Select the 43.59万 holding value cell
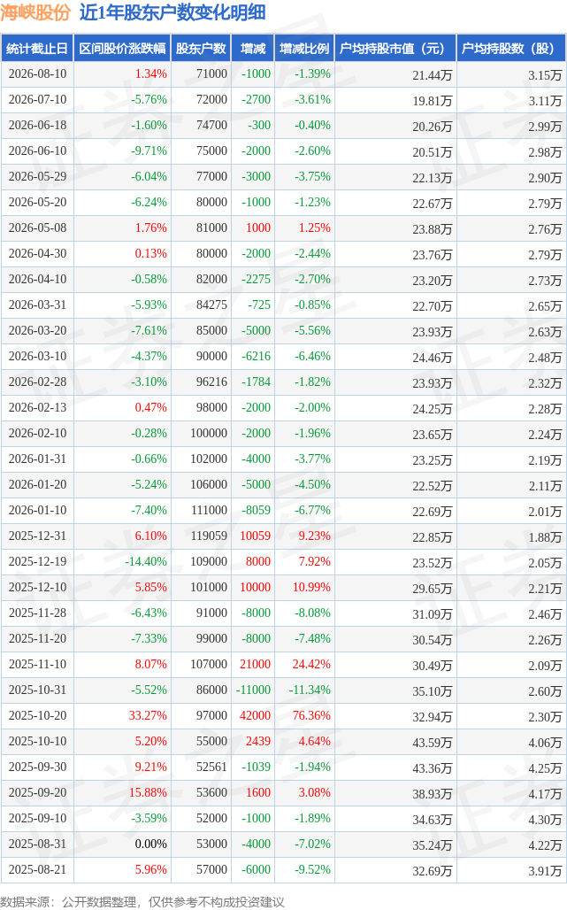567x910 pixels. [x=432, y=743]
